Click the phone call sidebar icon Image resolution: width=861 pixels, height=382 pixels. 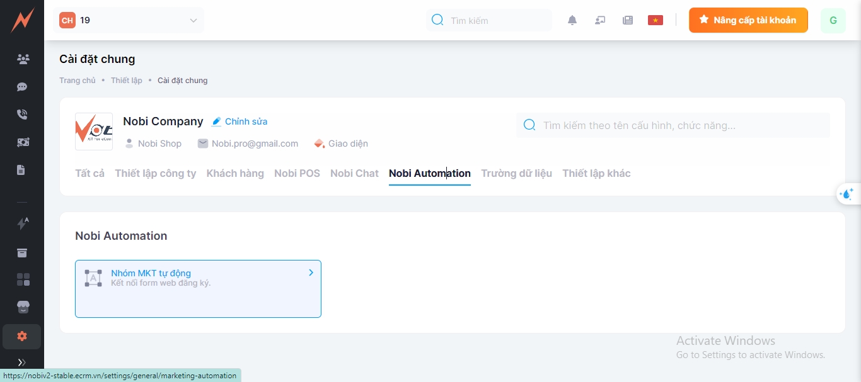tap(22, 115)
